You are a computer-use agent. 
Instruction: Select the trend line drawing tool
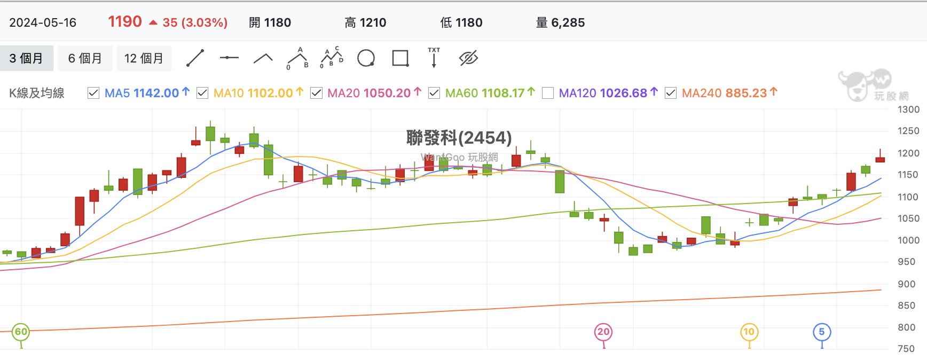point(195,58)
